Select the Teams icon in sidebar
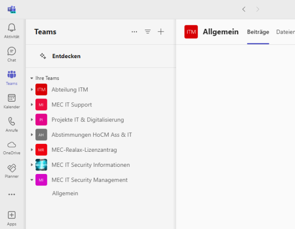 [12, 74]
